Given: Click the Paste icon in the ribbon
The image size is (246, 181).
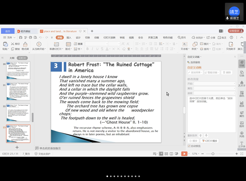Looking at the screenshot, I should (x=5, y=44).
